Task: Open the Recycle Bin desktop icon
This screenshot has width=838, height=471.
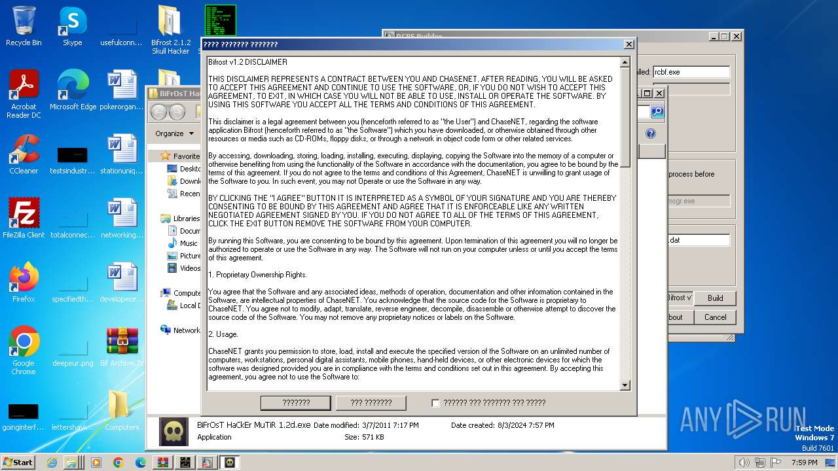Action: [24, 26]
